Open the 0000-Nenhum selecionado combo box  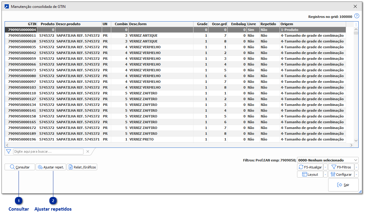point(328,160)
